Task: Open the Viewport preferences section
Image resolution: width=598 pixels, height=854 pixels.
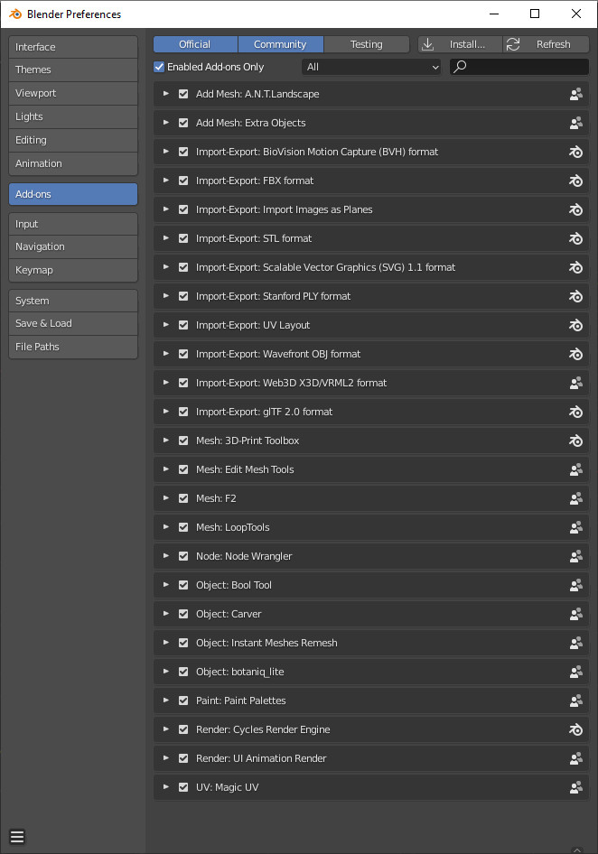Action: click(73, 93)
